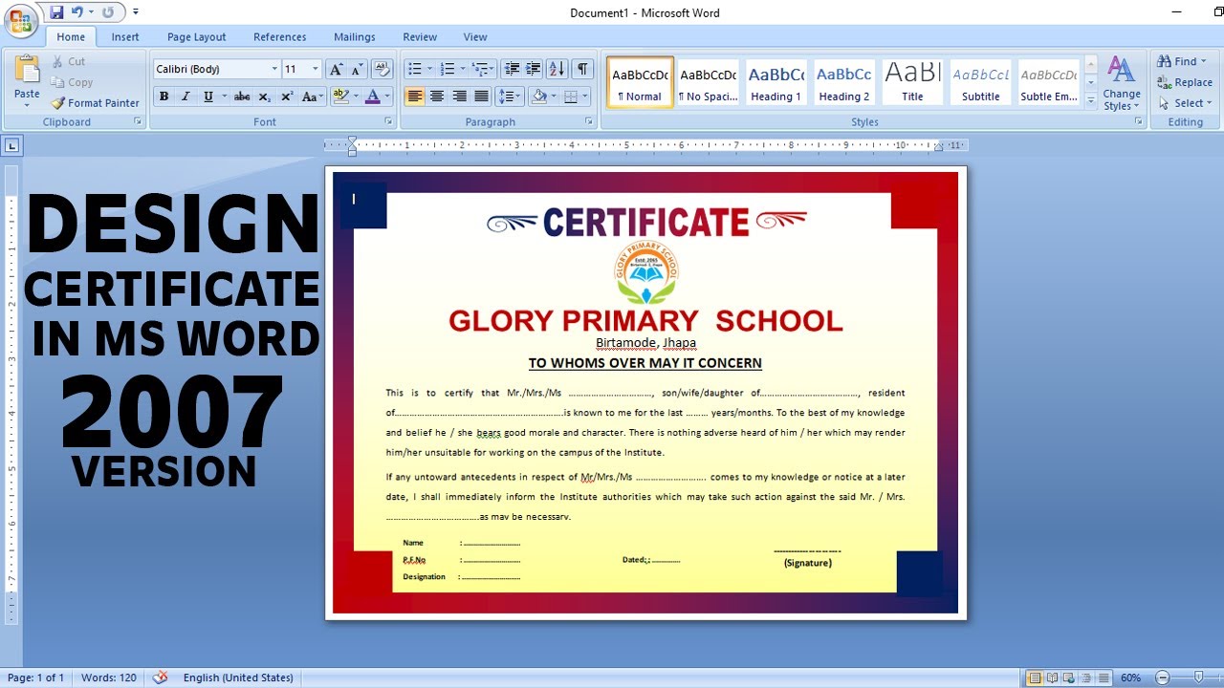Viewport: 1224px width, 688px height.
Task: Toggle Bold formatting
Action: click(164, 97)
